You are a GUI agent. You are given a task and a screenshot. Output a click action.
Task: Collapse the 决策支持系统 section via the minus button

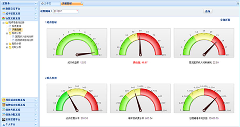(x=36, y=18)
